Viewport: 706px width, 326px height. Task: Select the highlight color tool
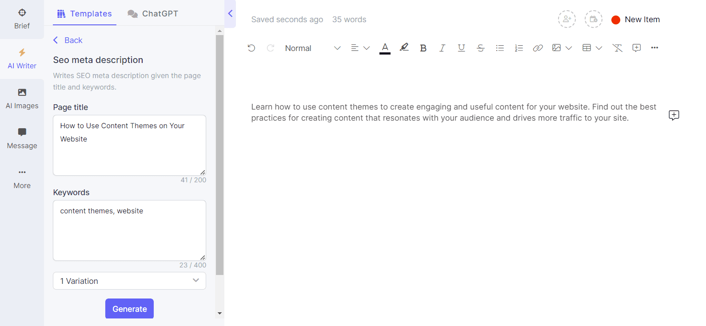pos(404,47)
